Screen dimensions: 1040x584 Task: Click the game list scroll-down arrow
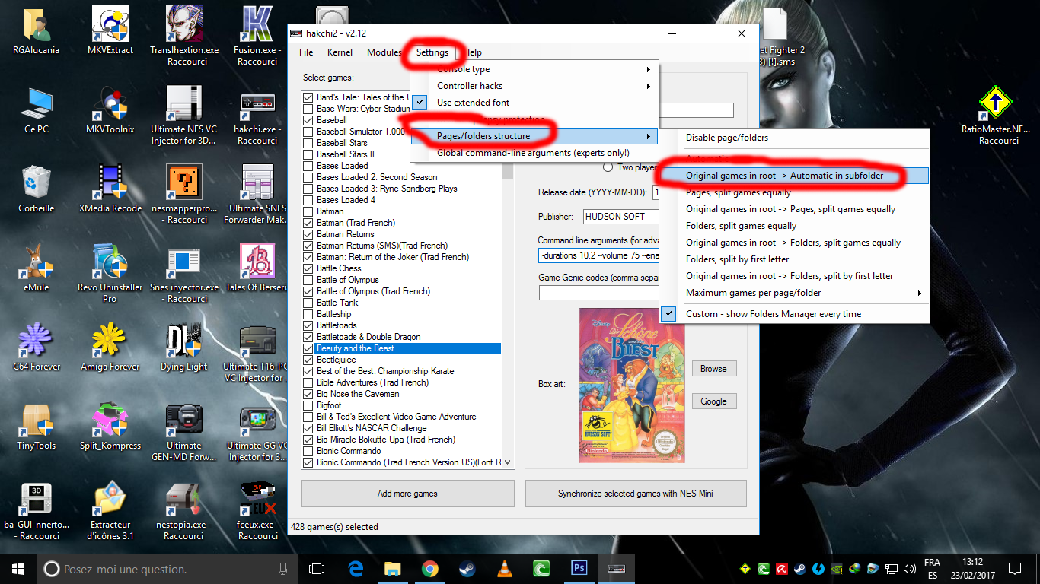tap(508, 462)
